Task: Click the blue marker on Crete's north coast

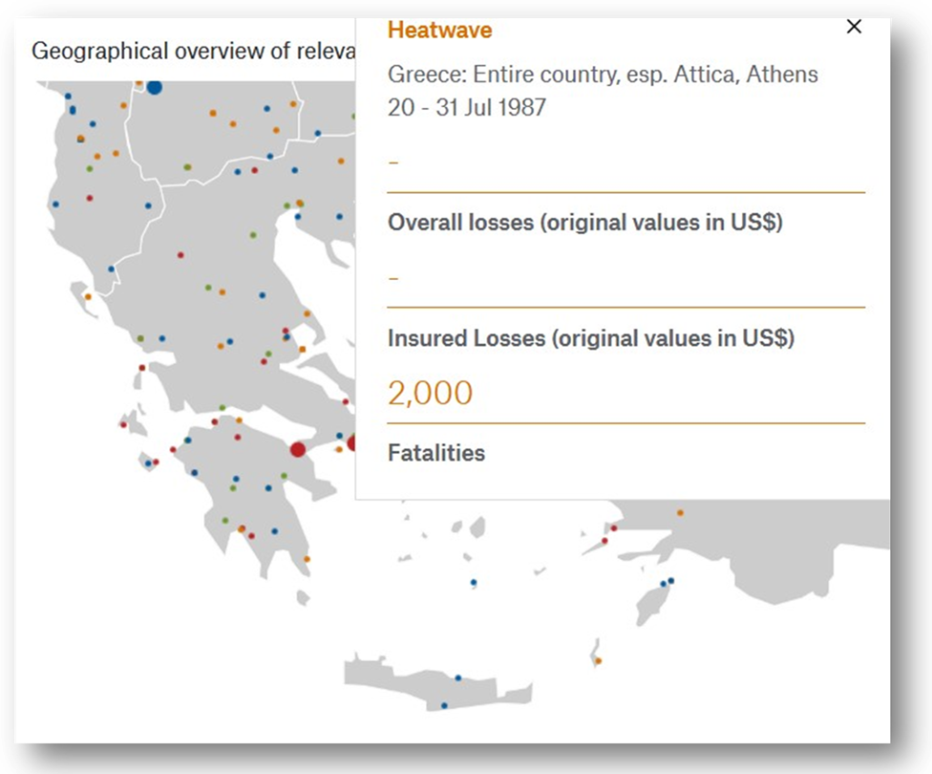Action: pos(458,678)
